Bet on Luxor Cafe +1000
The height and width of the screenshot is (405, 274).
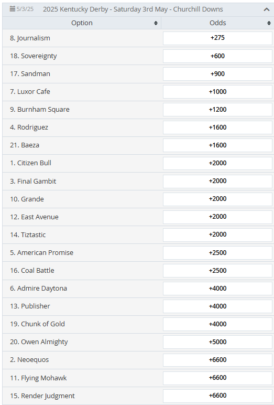pyautogui.click(x=217, y=92)
